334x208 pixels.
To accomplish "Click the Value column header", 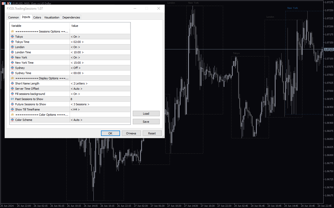I will (100, 26).
